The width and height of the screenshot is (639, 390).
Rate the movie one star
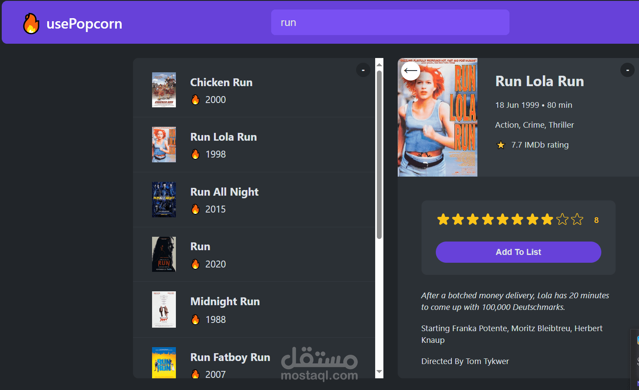click(443, 219)
